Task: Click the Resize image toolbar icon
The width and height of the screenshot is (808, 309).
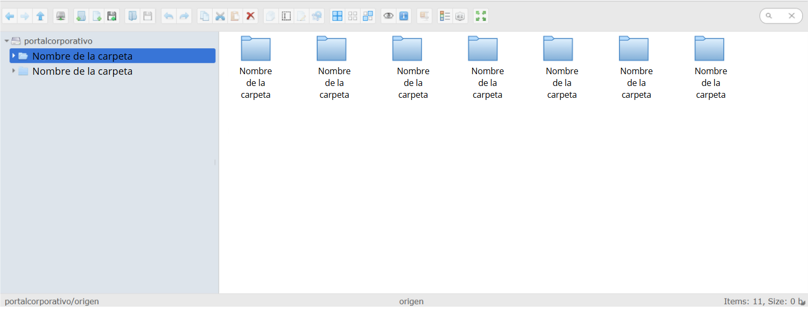Action: pyautogui.click(x=317, y=16)
